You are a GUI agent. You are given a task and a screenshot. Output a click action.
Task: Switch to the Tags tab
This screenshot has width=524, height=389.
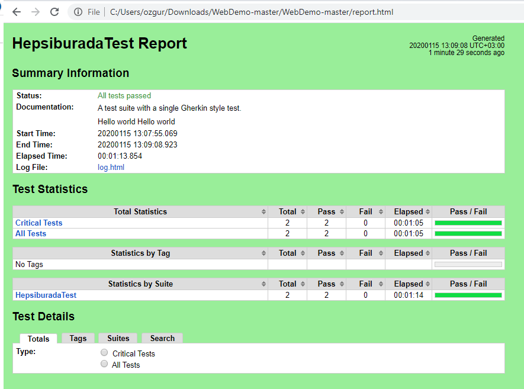pos(78,338)
